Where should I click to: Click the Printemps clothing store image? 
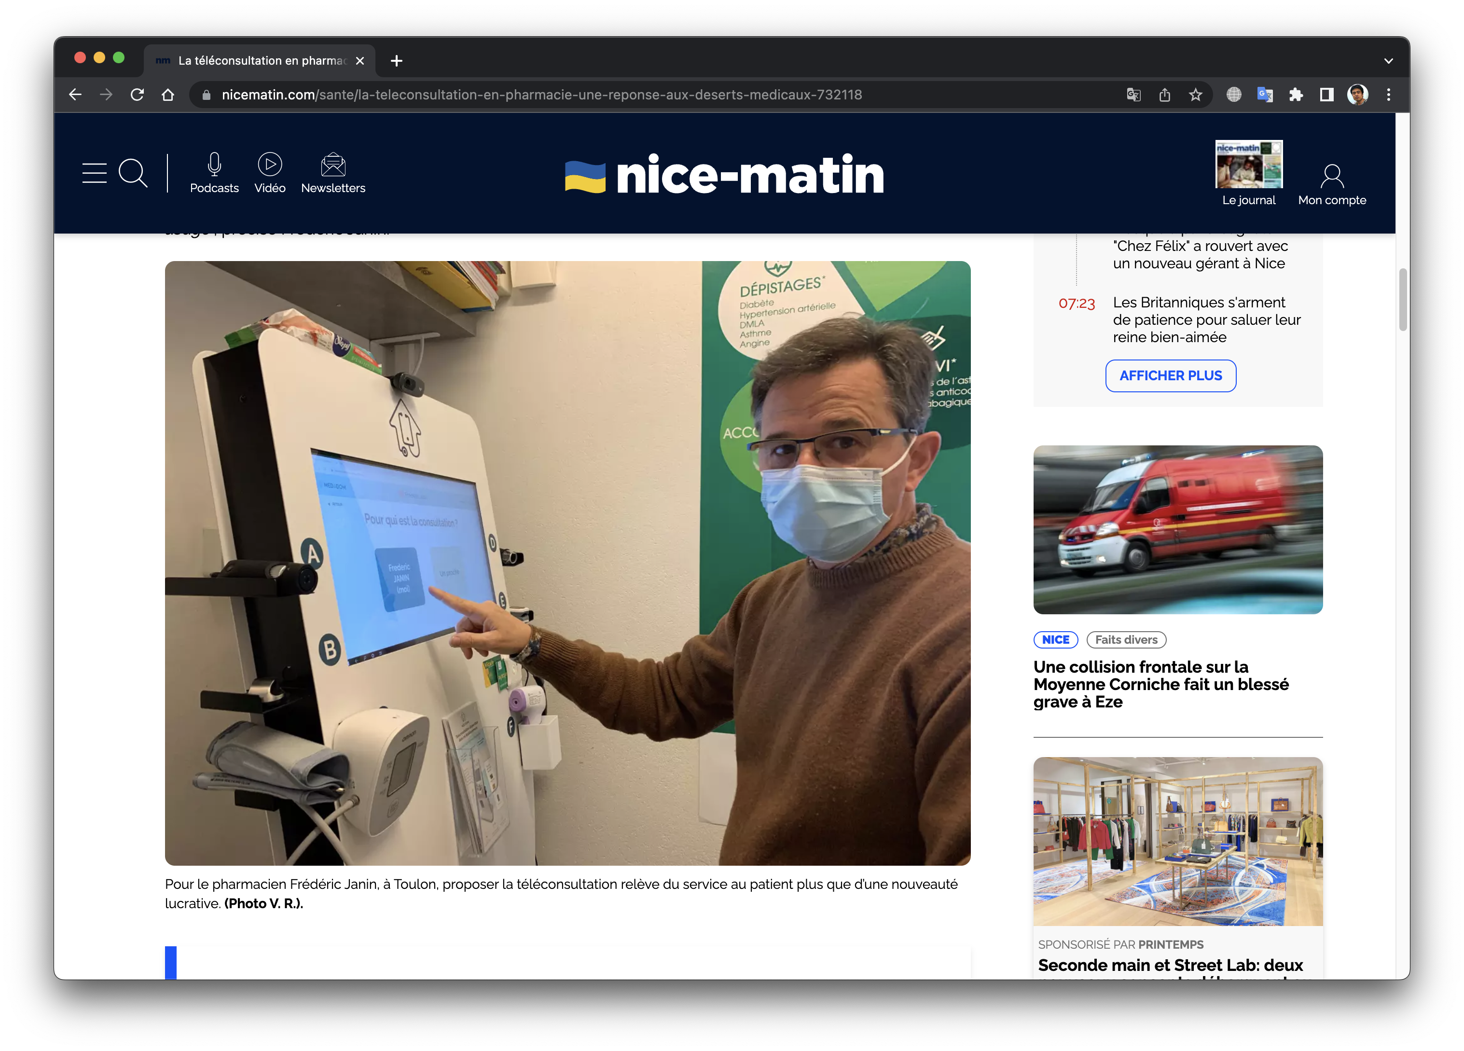point(1177,841)
